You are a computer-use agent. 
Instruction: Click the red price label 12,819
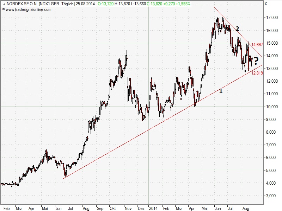tap(257, 73)
